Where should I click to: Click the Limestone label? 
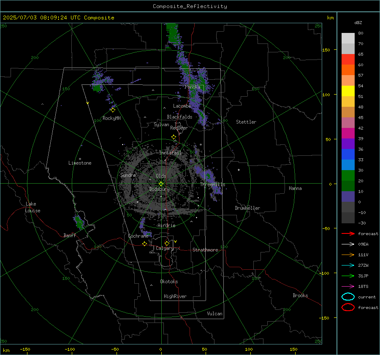point(80,163)
